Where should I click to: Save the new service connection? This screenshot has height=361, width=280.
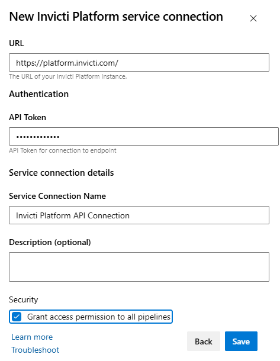point(241,341)
